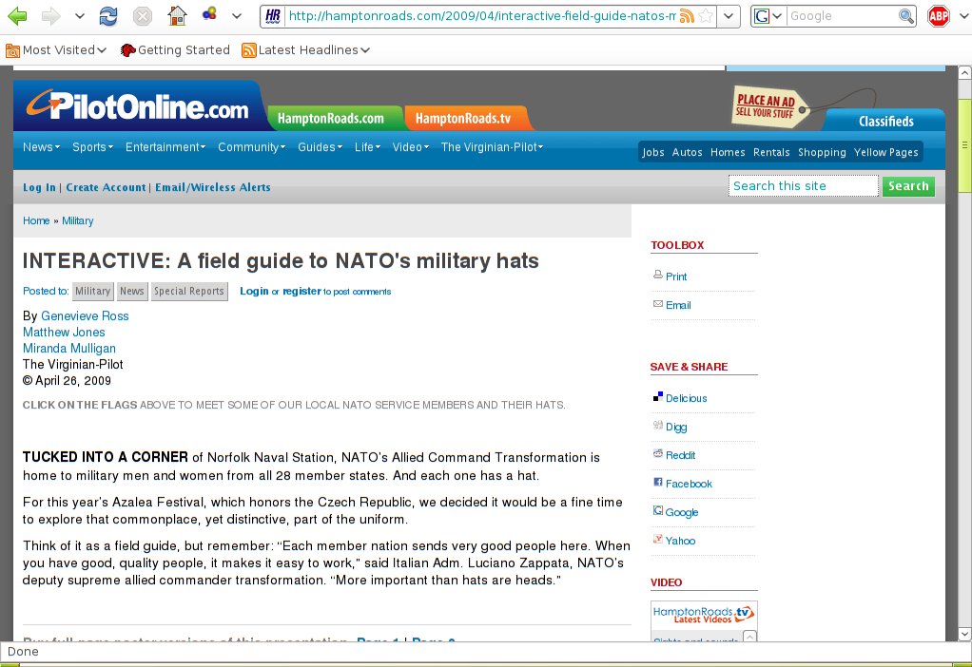The image size is (972, 667).
Task: Click the search magnifier icon in Google box
Action: (906, 16)
